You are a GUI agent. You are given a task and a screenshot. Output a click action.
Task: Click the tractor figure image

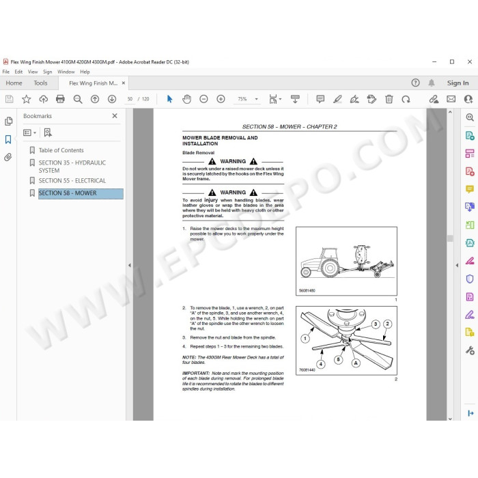[346, 261]
